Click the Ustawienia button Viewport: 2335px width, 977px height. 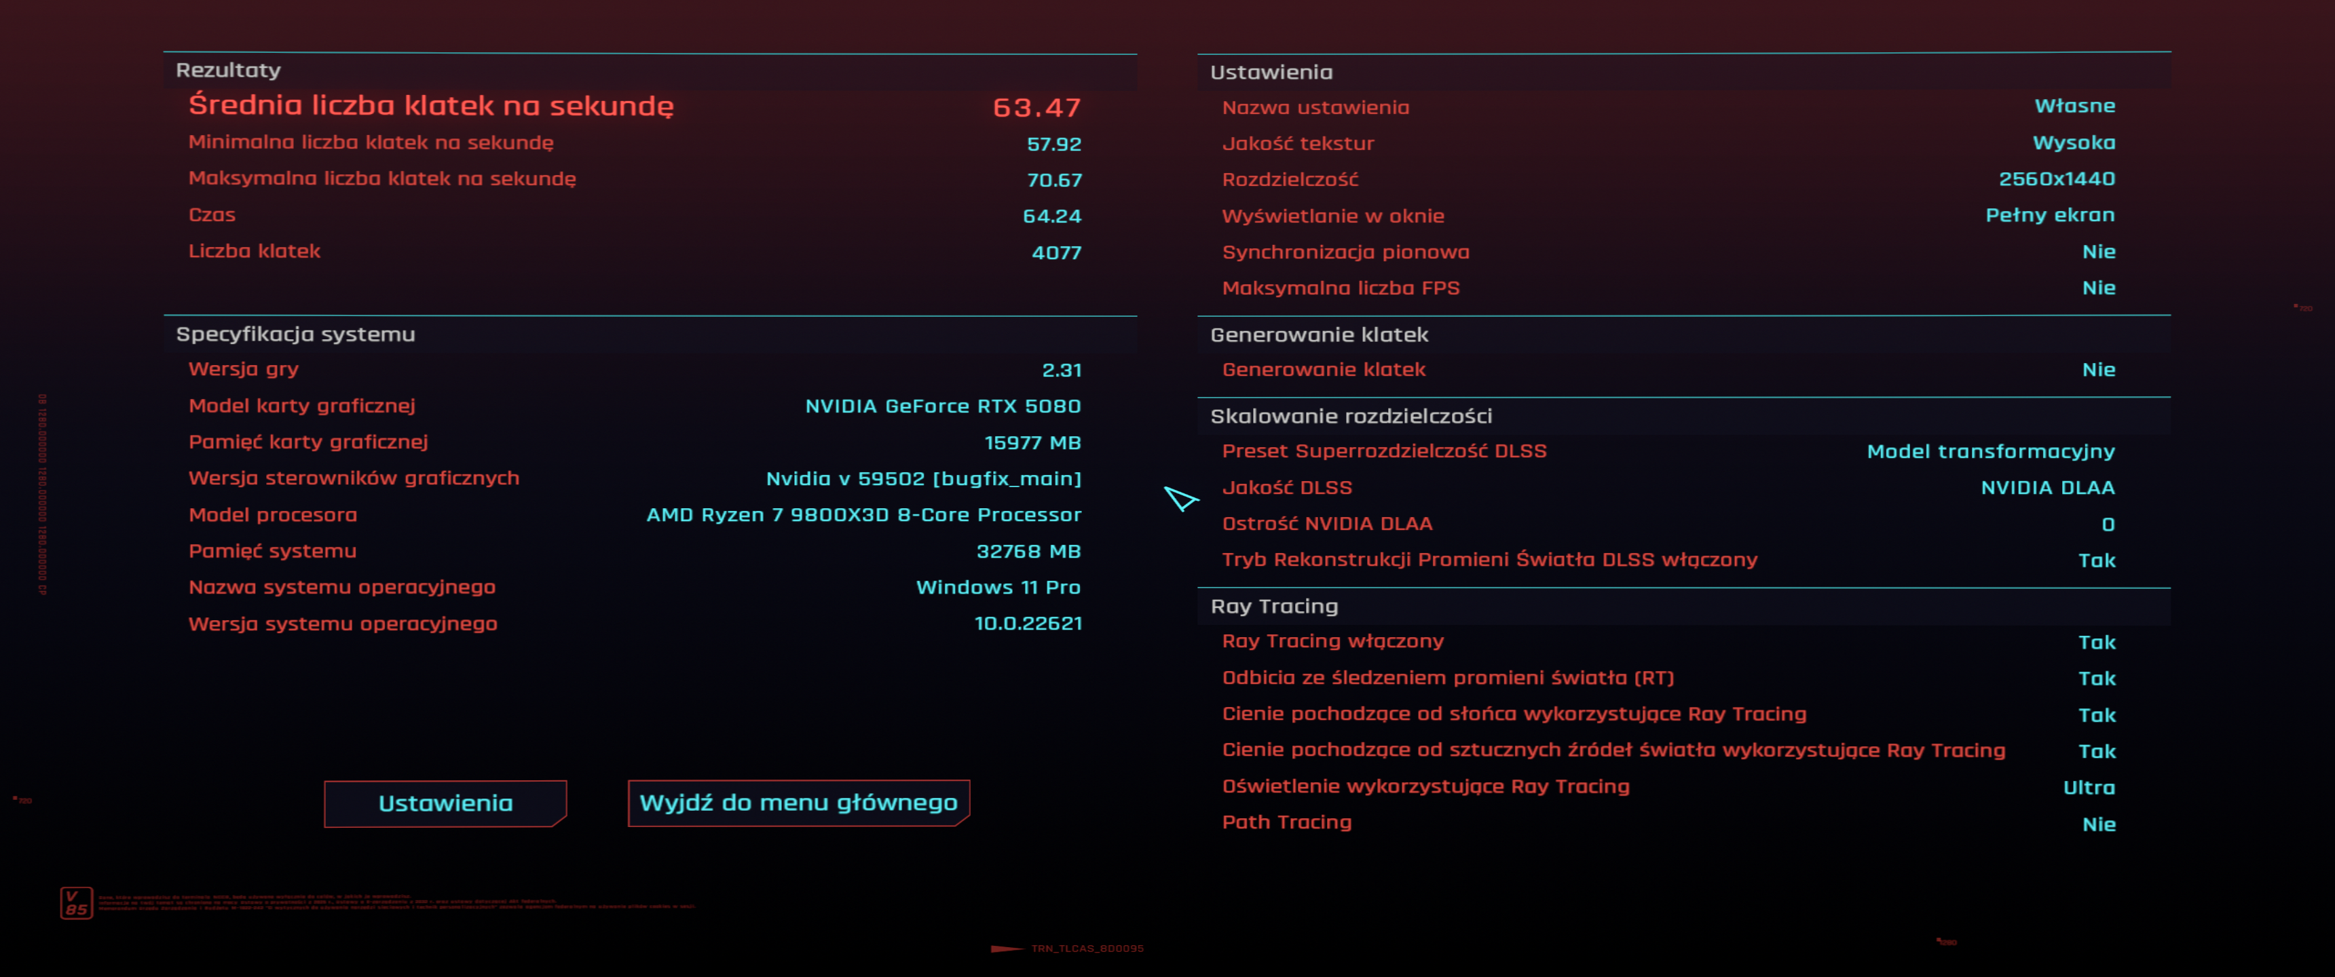445,803
